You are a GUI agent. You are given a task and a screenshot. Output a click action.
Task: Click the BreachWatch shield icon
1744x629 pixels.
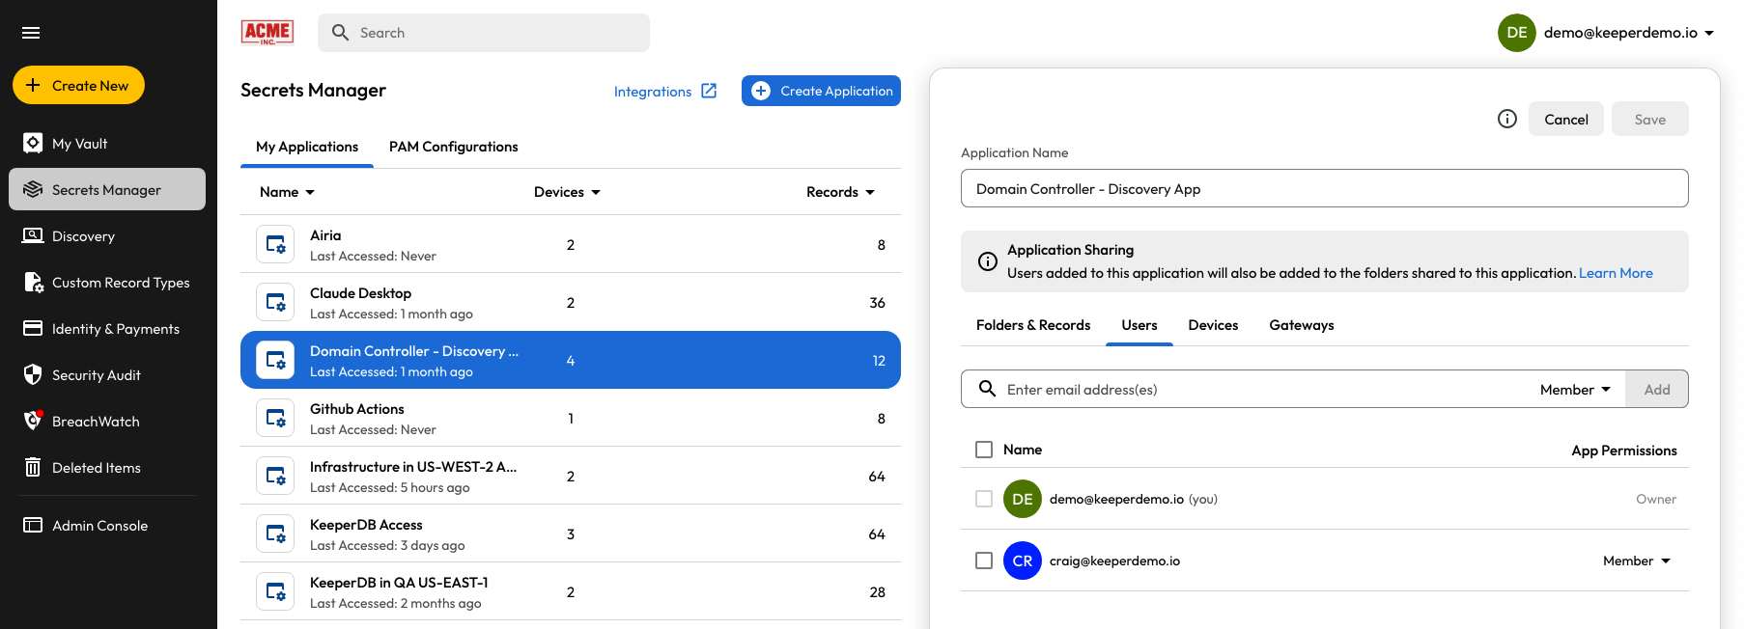click(x=33, y=422)
